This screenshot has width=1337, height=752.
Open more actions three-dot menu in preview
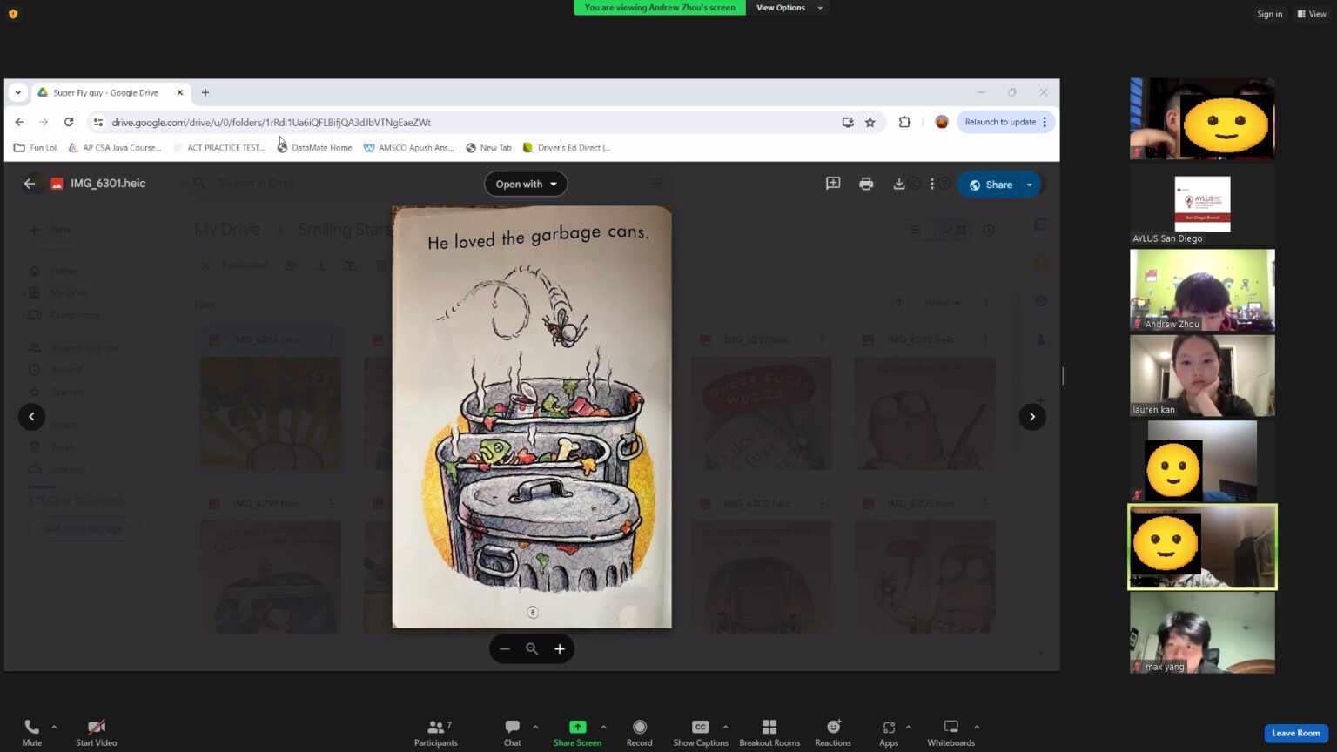coord(931,184)
